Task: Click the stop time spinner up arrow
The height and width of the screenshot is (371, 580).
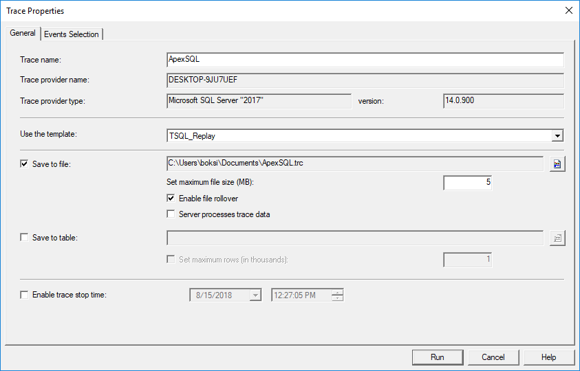Action: pos(337,292)
